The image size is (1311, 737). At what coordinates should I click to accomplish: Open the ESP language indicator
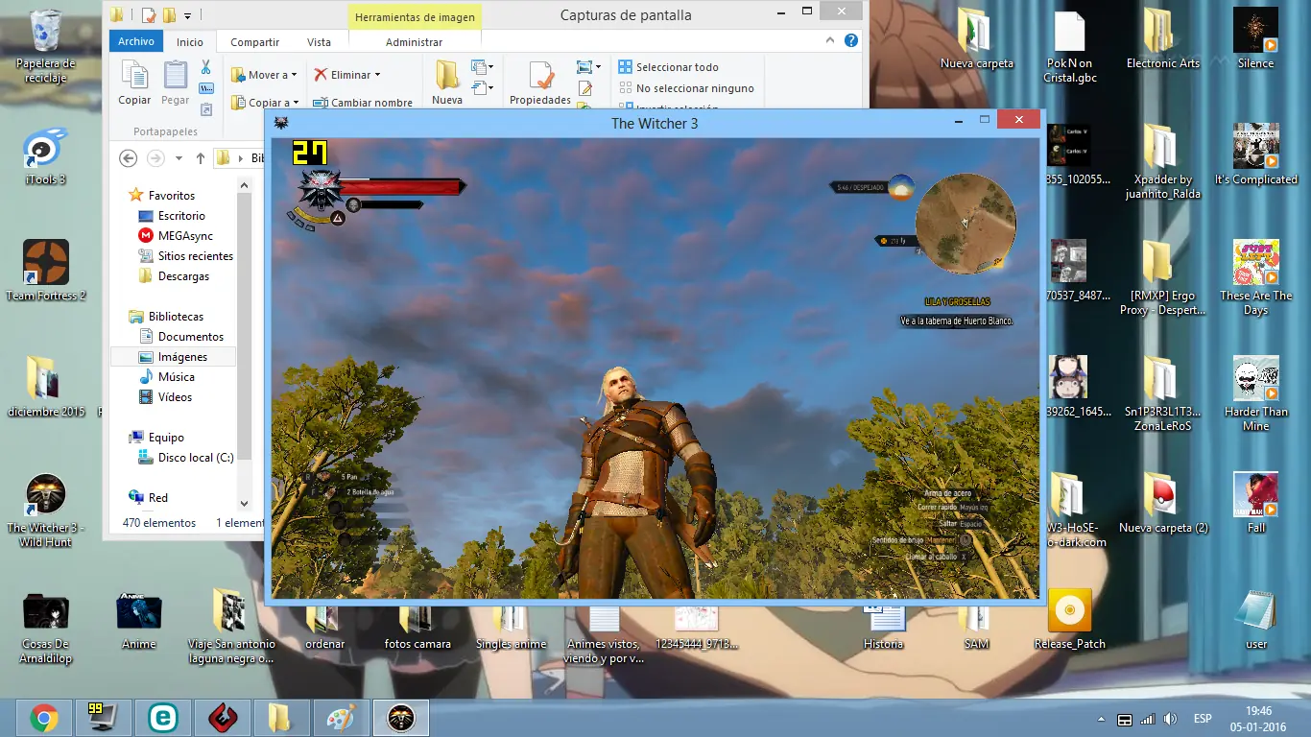pyautogui.click(x=1203, y=719)
